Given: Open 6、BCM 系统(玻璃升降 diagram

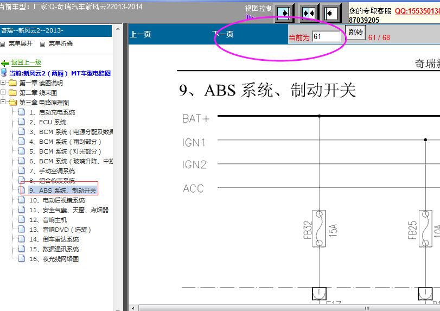Looking at the screenshot, I should [71, 161].
